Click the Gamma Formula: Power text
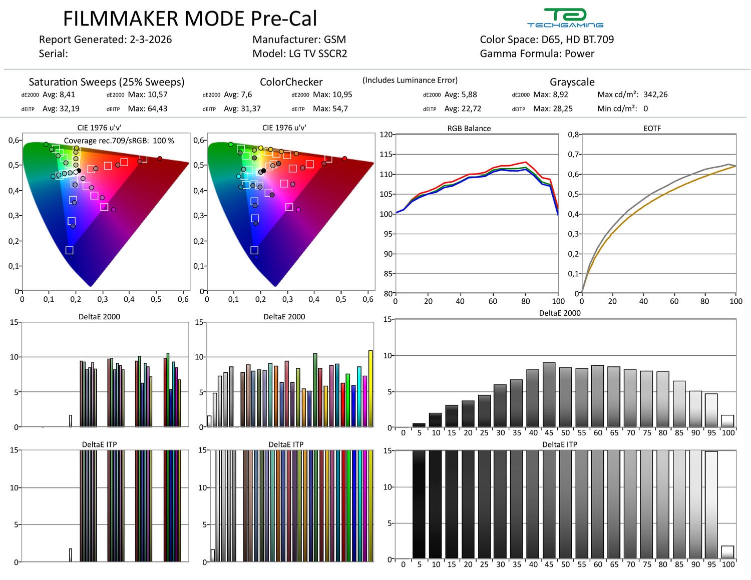751x580 pixels. (537, 54)
